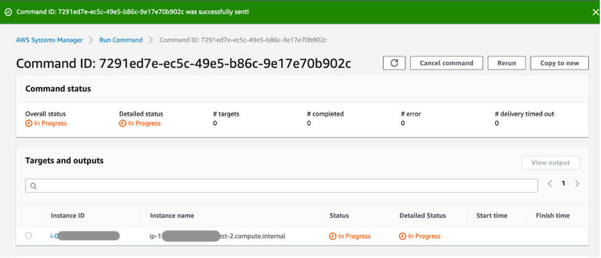Click Overall status In Progress clock icon
The width and height of the screenshot is (601, 258).
[28, 123]
